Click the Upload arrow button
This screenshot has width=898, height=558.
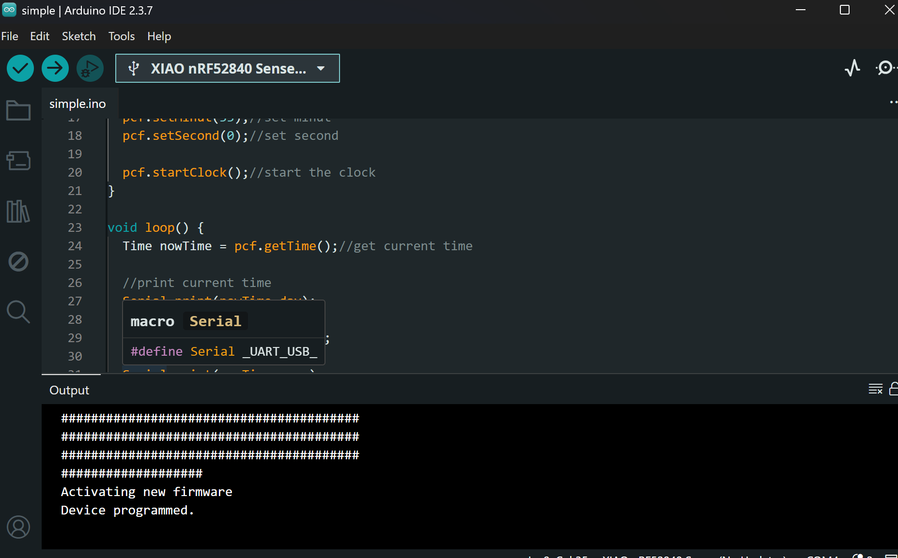[55, 68]
